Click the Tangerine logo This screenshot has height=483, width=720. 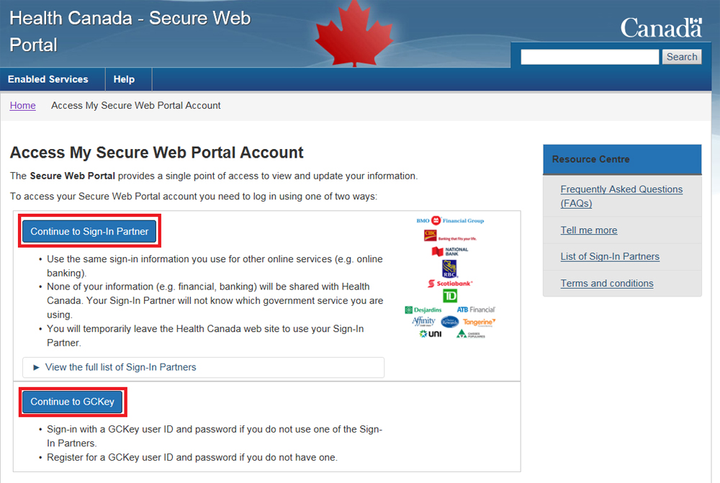pos(479,322)
